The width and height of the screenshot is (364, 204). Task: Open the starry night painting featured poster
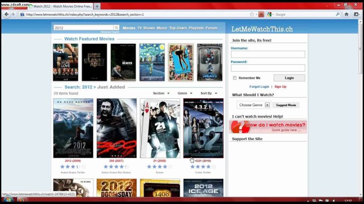(152, 62)
